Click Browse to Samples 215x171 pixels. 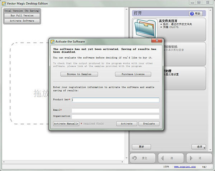(x=79, y=74)
